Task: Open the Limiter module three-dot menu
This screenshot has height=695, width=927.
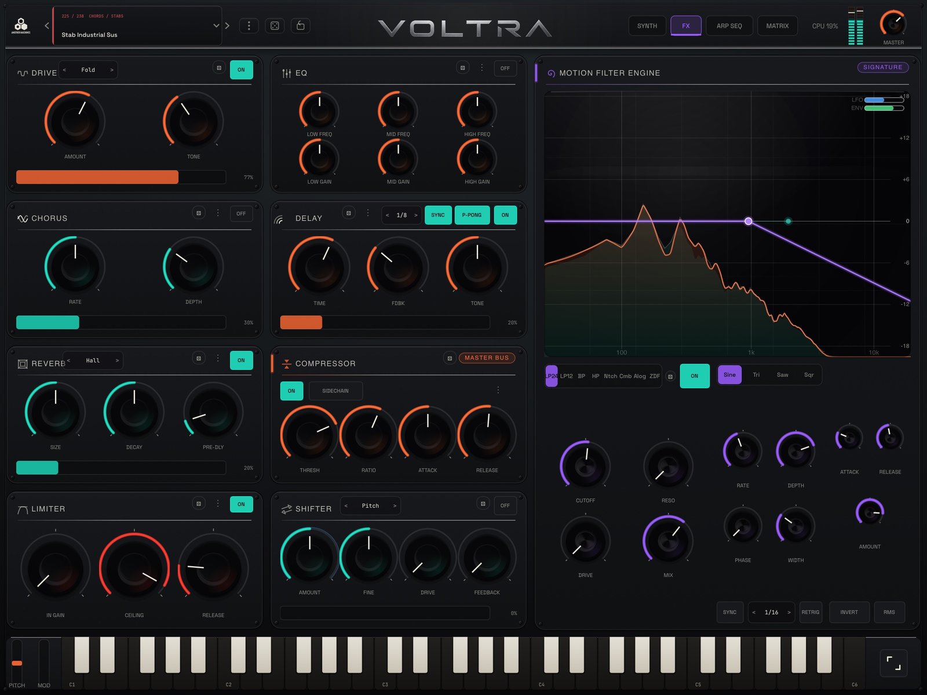Action: pos(218,503)
